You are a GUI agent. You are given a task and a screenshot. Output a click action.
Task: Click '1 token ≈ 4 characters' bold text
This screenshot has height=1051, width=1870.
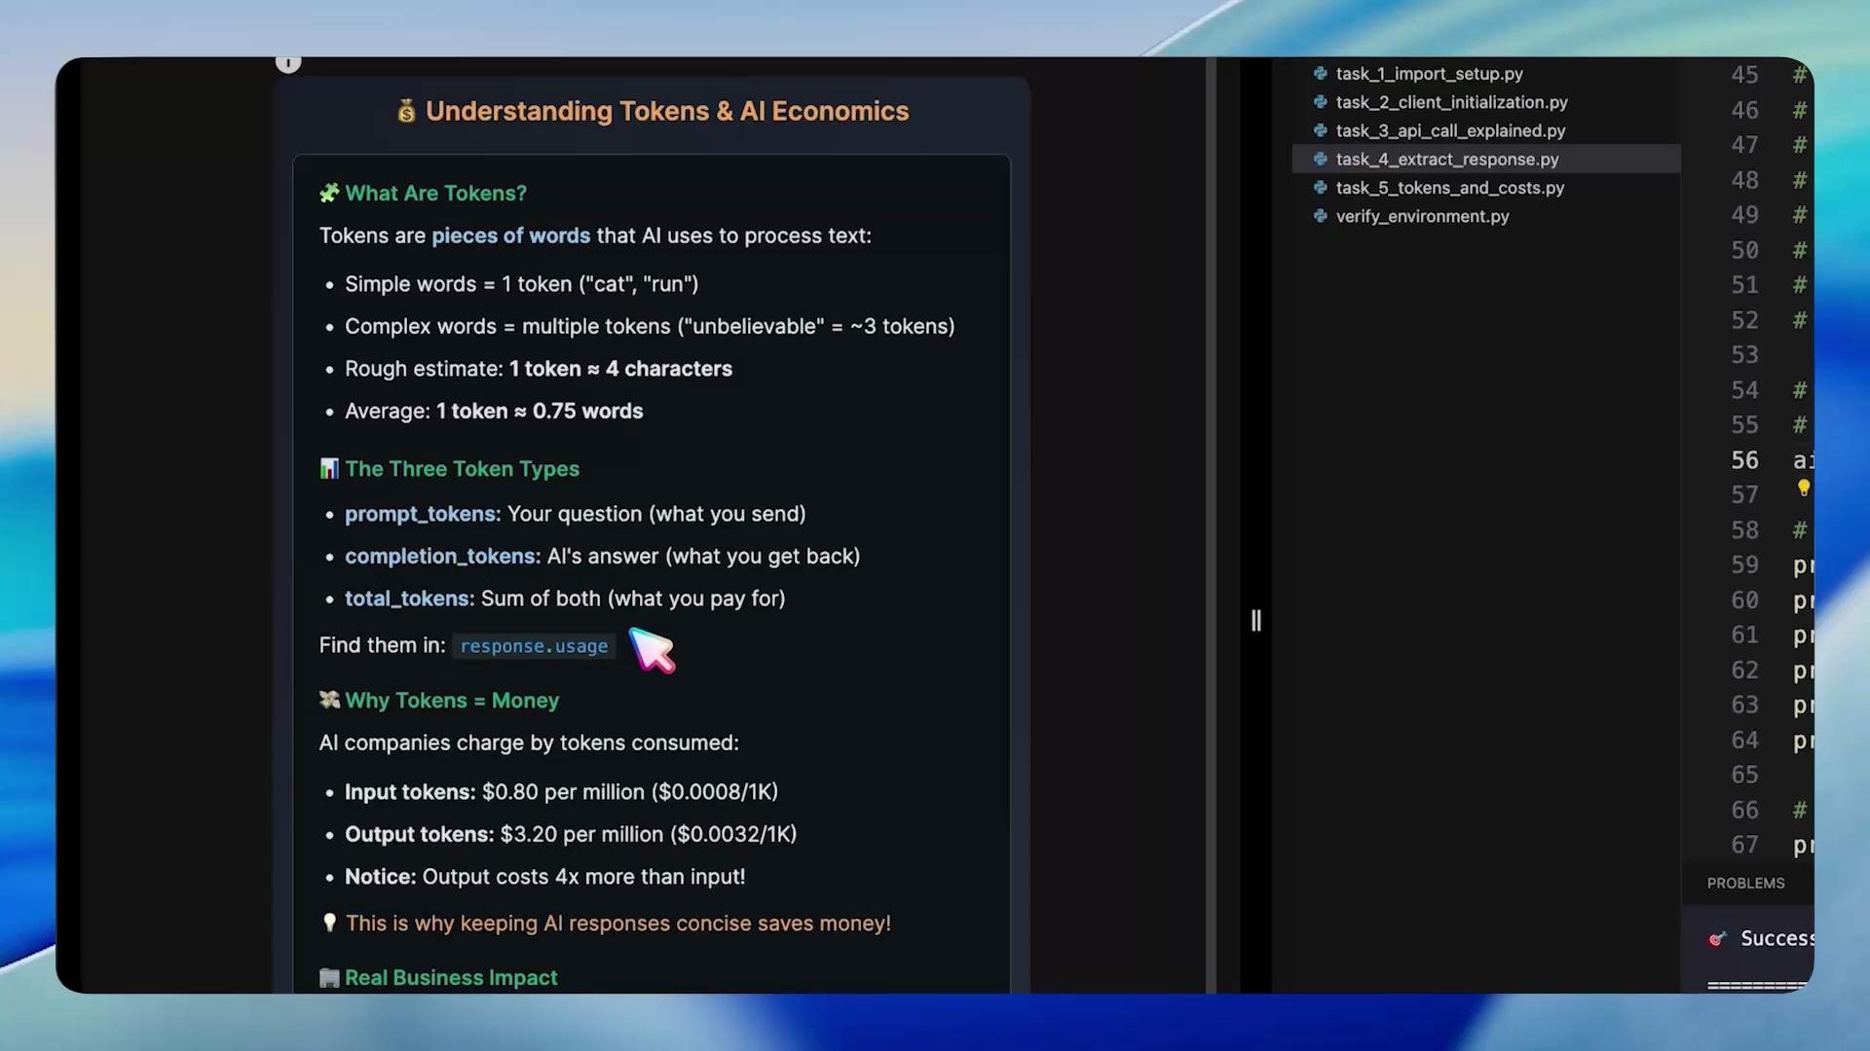pos(620,369)
